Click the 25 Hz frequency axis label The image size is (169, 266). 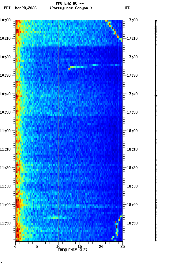pyautogui.click(x=122, y=247)
